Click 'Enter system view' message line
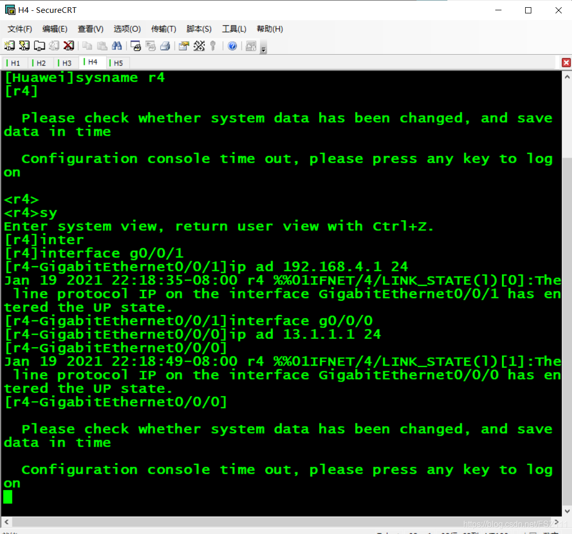 click(219, 226)
